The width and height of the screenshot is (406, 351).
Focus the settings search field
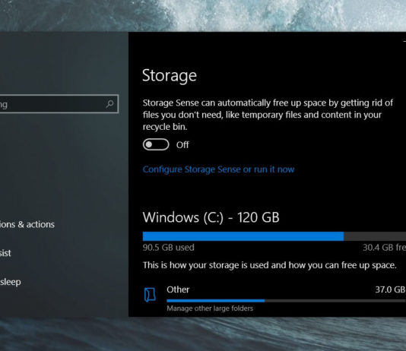coord(59,104)
